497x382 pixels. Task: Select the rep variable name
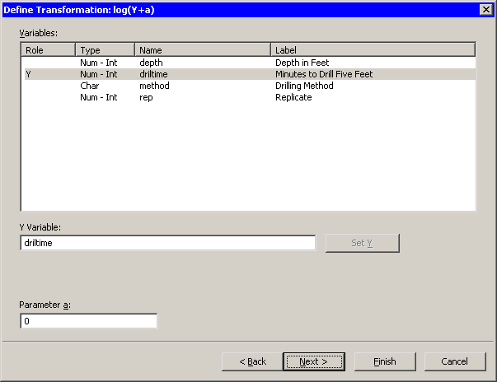coord(146,97)
